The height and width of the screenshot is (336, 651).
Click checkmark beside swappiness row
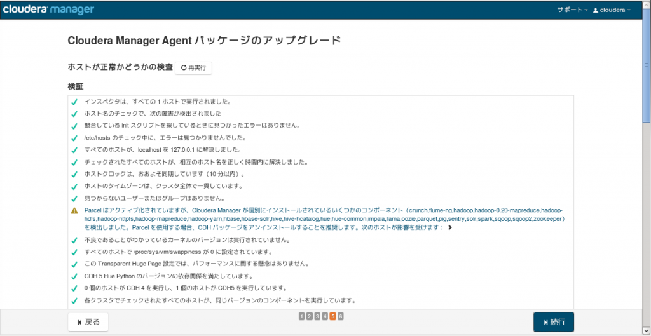(x=74, y=252)
